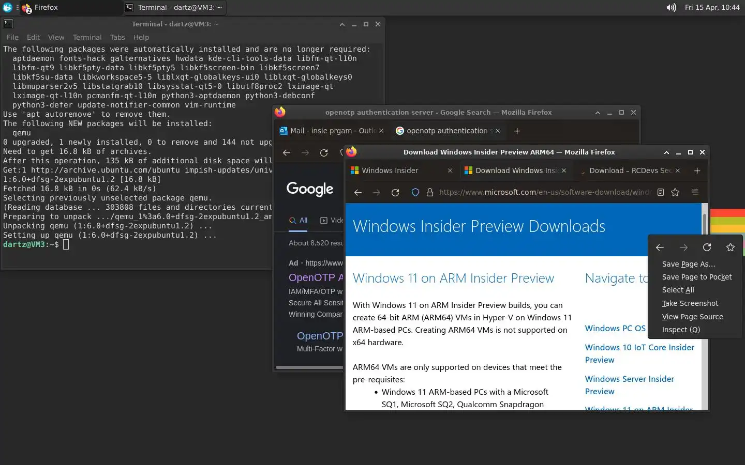Open the Xfce applications menu icon
Image resolution: width=745 pixels, height=465 pixels.
click(7, 7)
